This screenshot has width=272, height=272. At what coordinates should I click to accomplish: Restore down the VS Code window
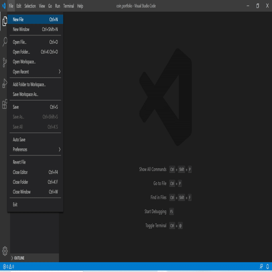(x=258, y=6)
